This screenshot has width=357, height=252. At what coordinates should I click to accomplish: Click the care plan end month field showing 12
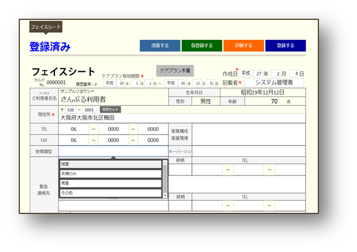197,83
